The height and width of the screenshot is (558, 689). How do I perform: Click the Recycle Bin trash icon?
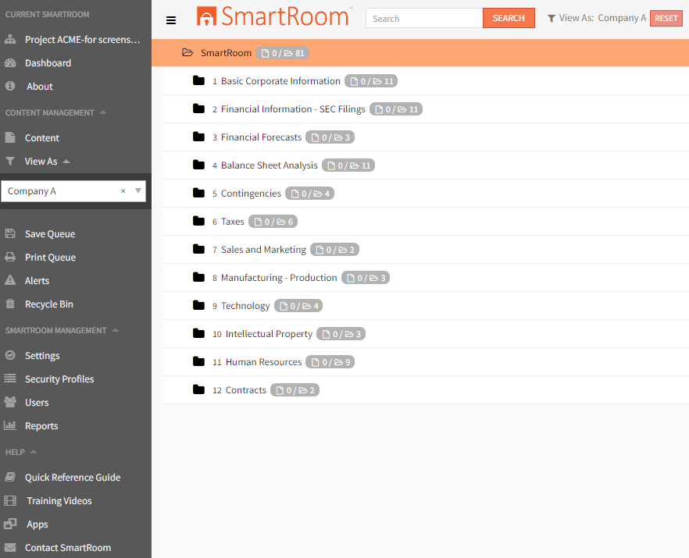pos(10,304)
